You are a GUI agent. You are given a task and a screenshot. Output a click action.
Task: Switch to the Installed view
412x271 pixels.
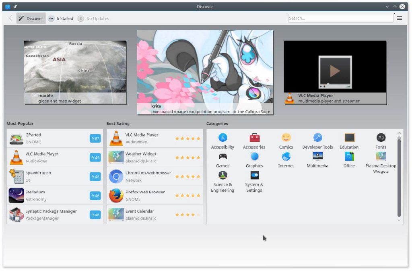[61, 19]
